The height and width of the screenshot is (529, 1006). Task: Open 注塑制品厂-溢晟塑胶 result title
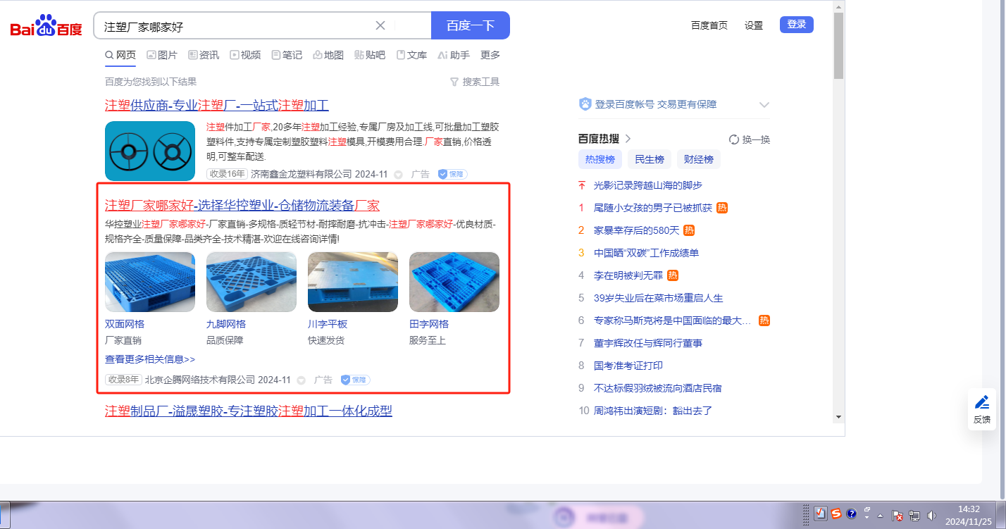click(249, 411)
